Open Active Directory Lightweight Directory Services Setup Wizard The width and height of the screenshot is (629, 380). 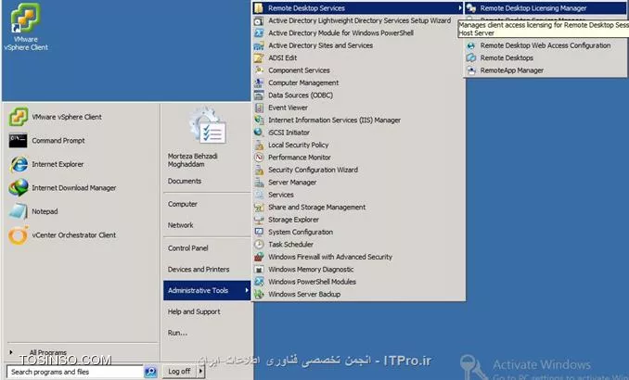click(x=359, y=20)
